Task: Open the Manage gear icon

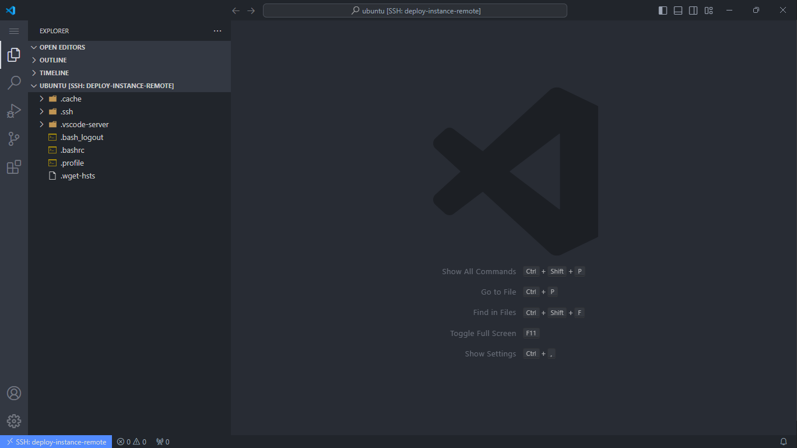Action: pyautogui.click(x=14, y=421)
